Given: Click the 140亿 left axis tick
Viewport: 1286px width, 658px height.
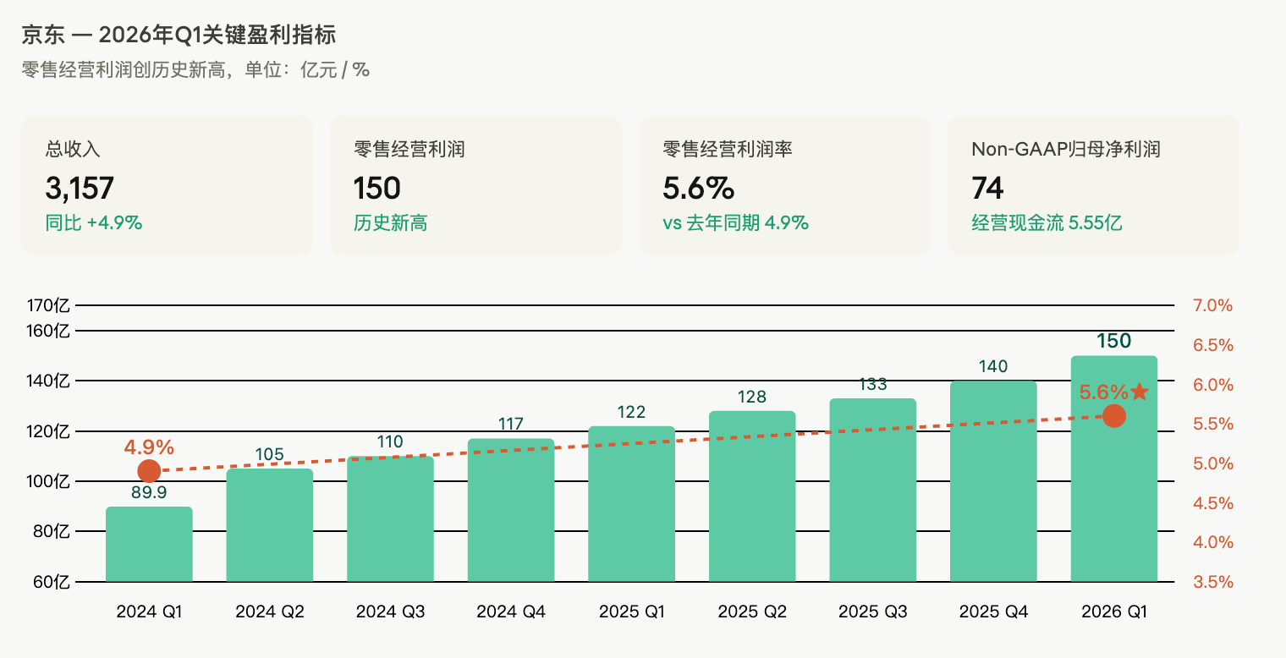Looking at the screenshot, I should tap(49, 381).
